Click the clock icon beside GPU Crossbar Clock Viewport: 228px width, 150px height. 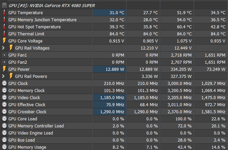[4, 112]
